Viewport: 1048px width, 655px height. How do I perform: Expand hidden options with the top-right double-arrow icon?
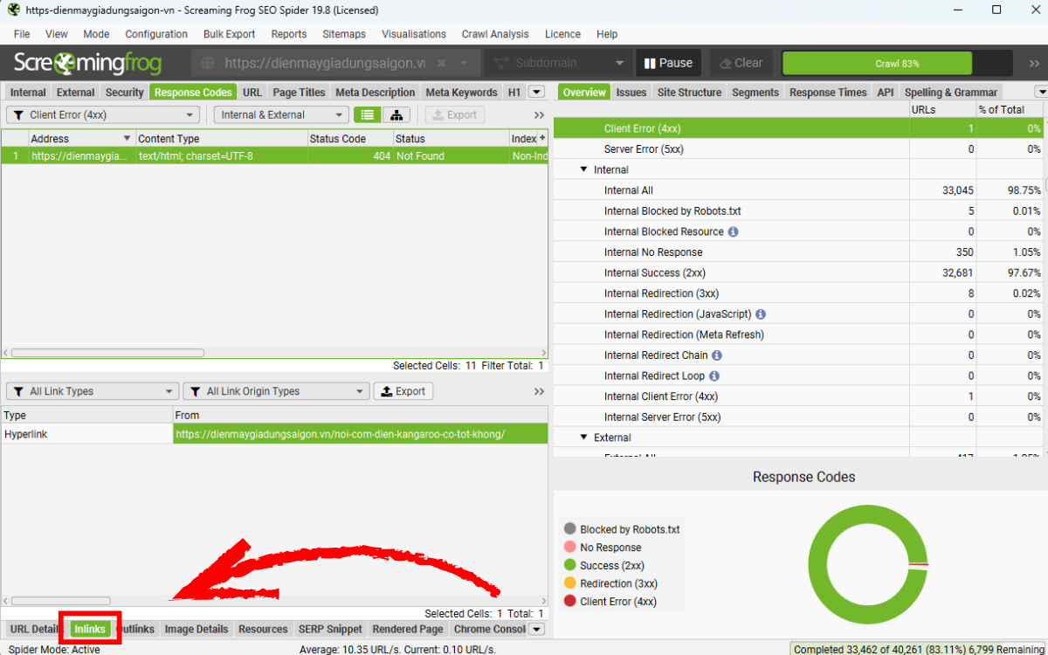(1030, 63)
